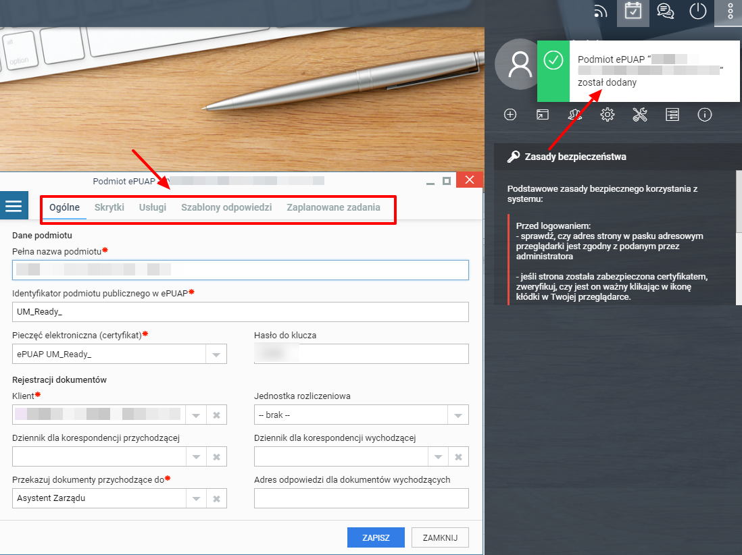The height and width of the screenshot is (555, 742).
Task: Click the ZAMKNIJ button
Action: pyautogui.click(x=440, y=537)
